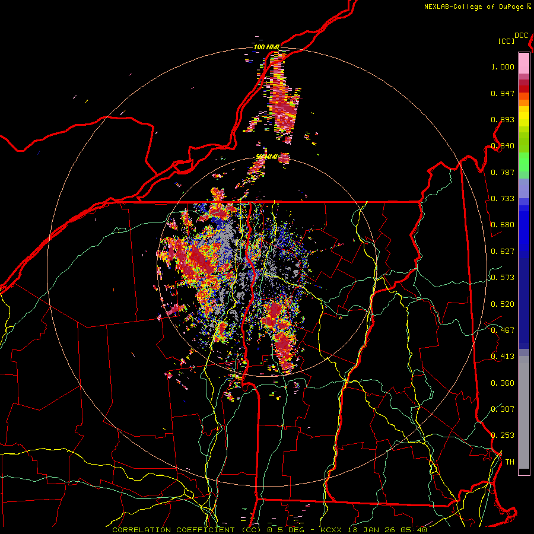Screen dimensions: 534x534
Task: Select the 0.307 scale value
Action: (503, 409)
